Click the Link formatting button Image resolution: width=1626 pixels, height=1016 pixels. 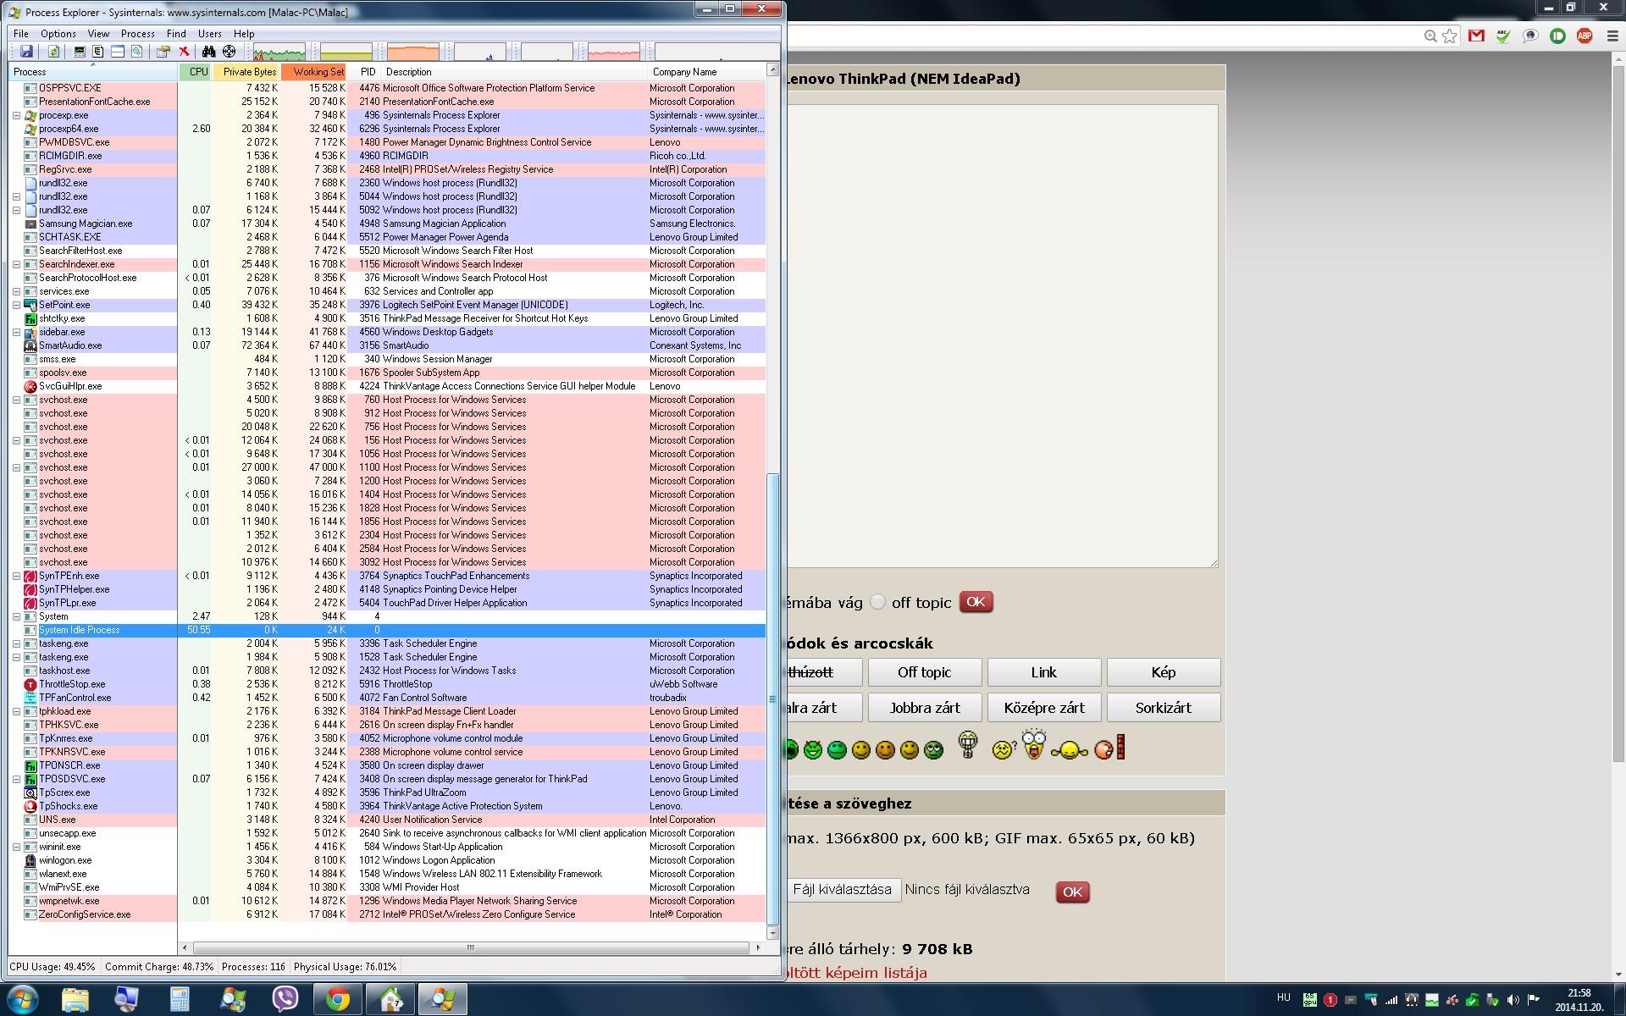click(1043, 672)
